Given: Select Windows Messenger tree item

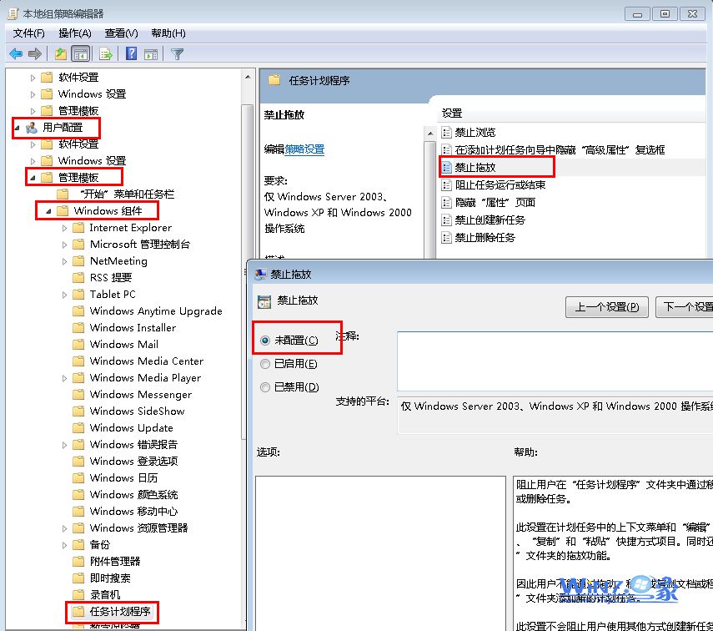Looking at the screenshot, I should click(140, 395).
